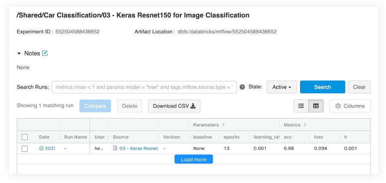Screen dimensions: 386x183
Task: Sort by the Date column header
Action: pos(44,137)
